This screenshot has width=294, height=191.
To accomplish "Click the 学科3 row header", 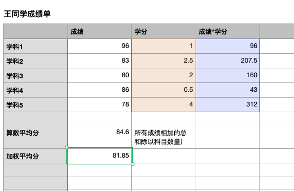I will 36,76.
